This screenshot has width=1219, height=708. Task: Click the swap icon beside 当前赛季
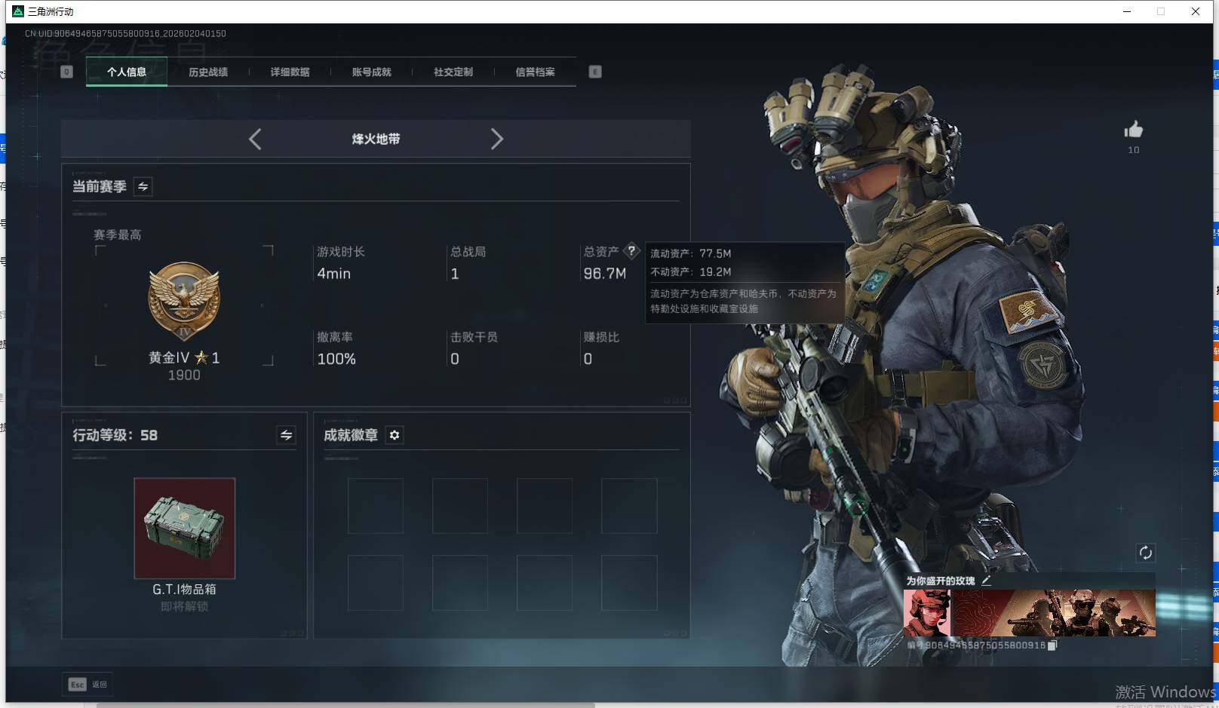coord(143,186)
